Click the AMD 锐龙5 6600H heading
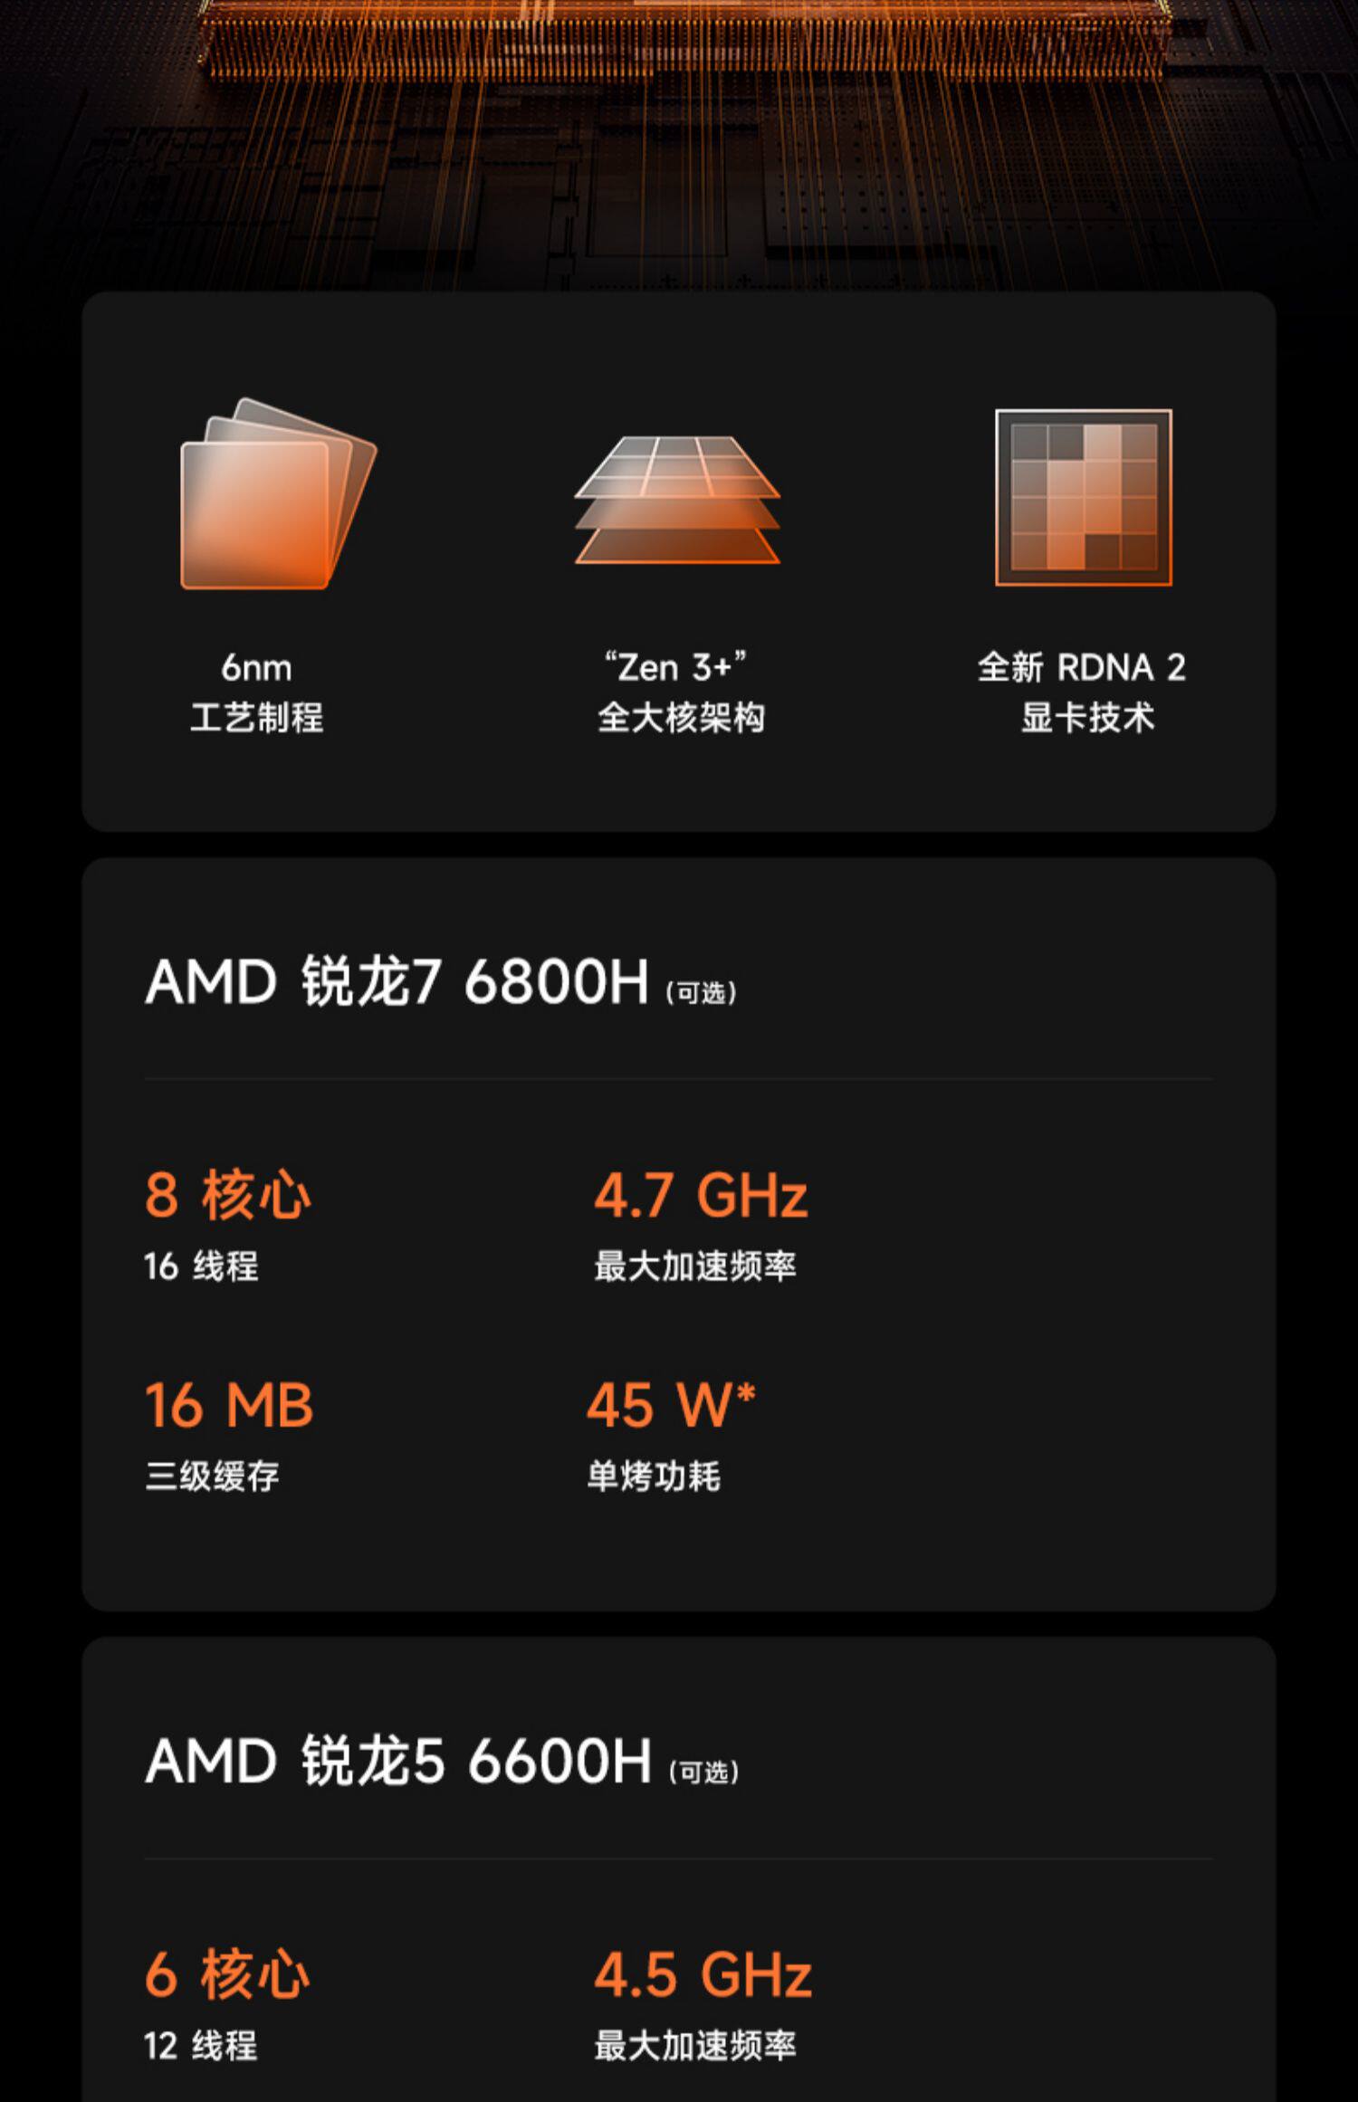Viewport: 1358px width, 2102px height. pyautogui.click(x=397, y=1762)
